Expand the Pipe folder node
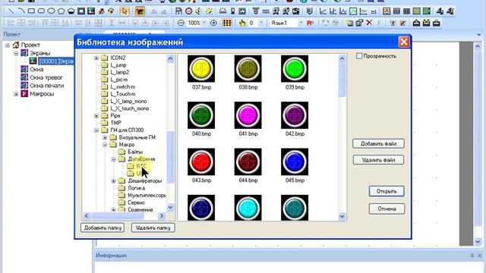 click(x=96, y=116)
